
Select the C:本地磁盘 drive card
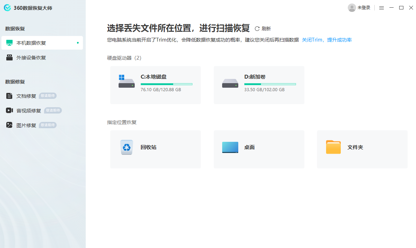[x=155, y=85]
